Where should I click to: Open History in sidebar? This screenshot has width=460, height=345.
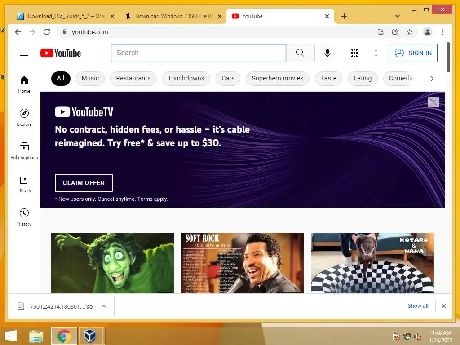click(x=24, y=217)
